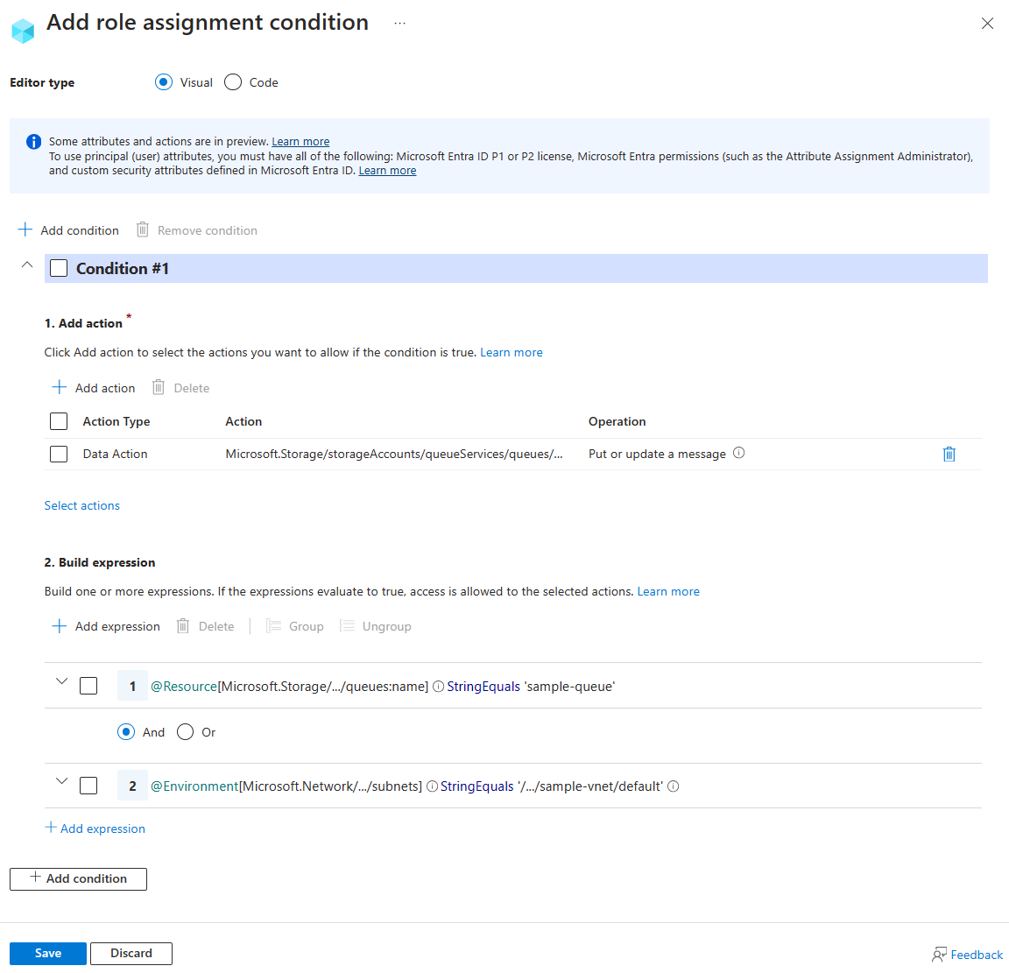This screenshot has width=1009, height=973.
Task: Collapse expression 1 chevron
Action: [61, 681]
